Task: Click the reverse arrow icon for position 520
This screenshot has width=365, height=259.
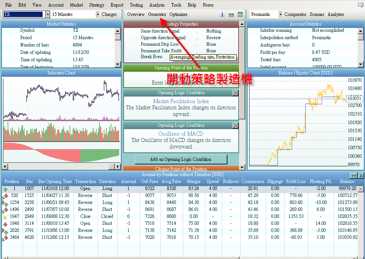Action: (5, 196)
